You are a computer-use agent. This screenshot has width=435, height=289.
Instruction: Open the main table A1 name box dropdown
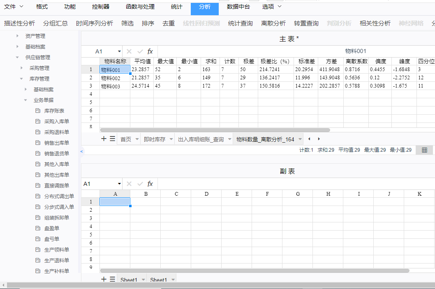click(119, 51)
